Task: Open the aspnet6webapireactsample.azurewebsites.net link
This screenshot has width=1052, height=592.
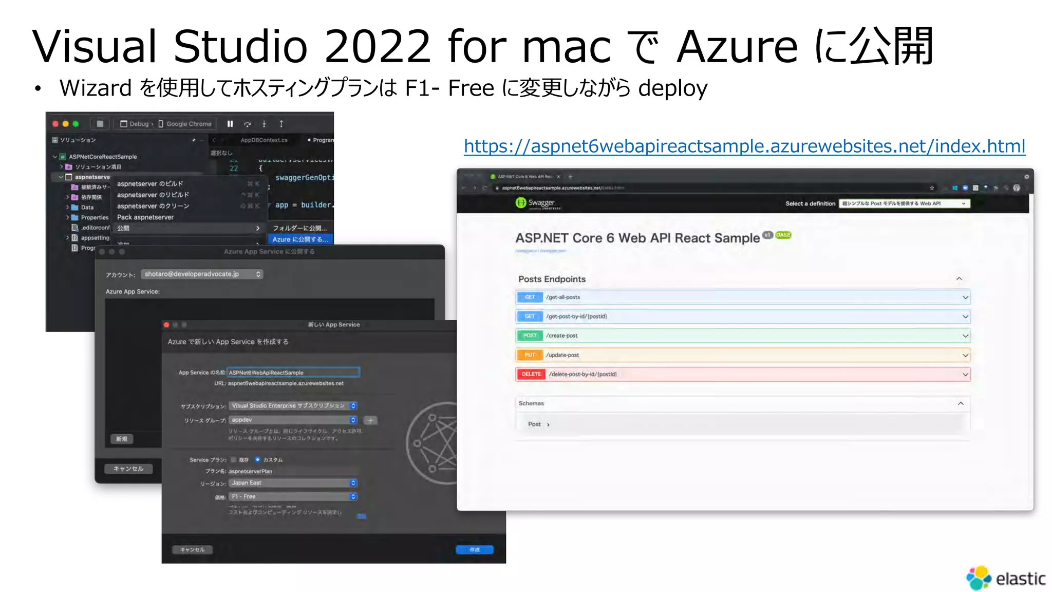Action: [744, 146]
